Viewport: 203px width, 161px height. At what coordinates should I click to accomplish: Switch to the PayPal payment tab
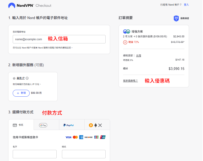(x=72, y=125)
